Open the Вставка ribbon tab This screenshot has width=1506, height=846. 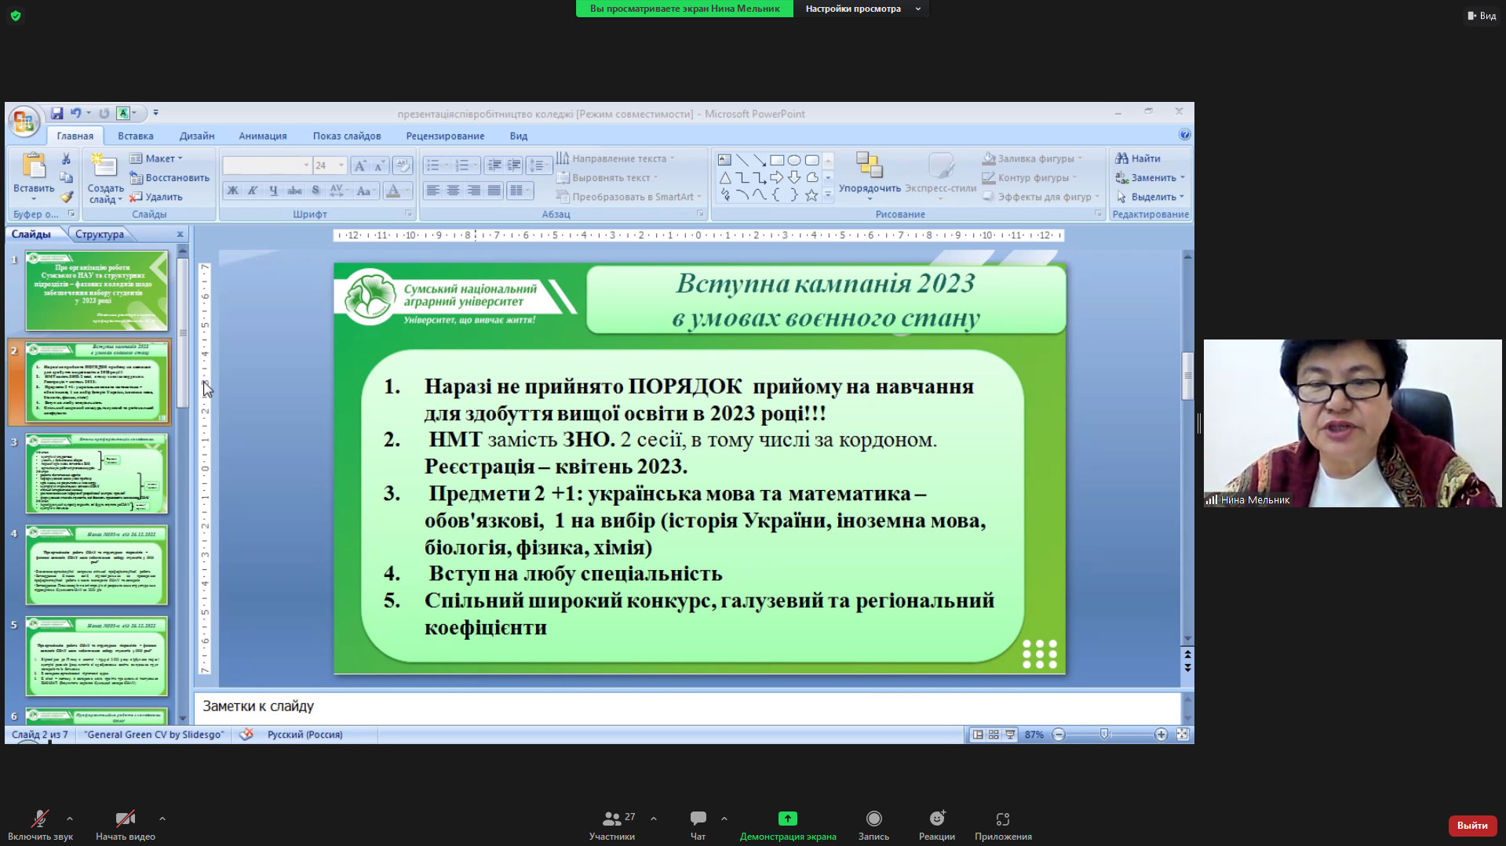click(136, 136)
